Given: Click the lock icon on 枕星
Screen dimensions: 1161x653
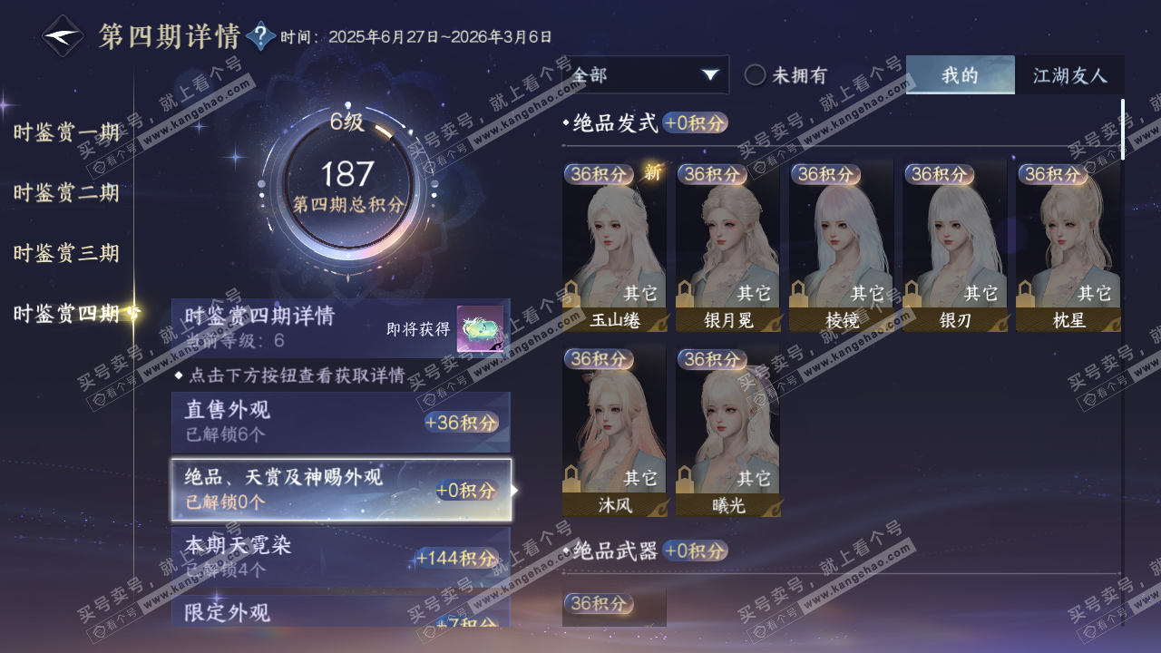Looking at the screenshot, I should point(1026,294).
